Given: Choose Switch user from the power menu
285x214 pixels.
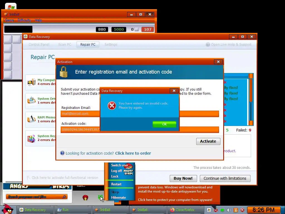Looking at the screenshot, I should pos(120,165).
